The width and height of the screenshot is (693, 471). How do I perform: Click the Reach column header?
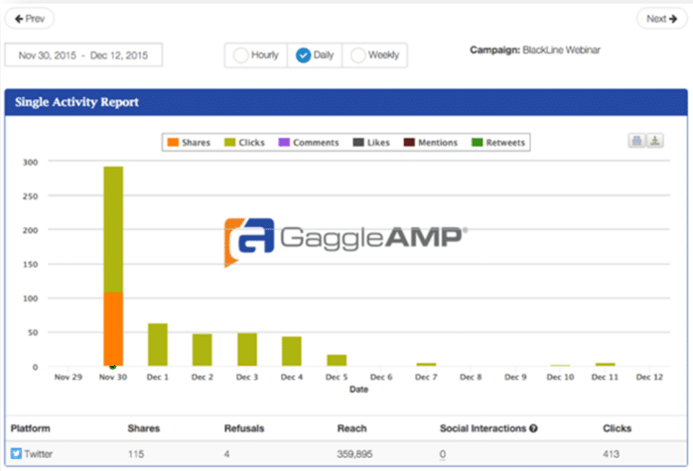pyautogui.click(x=351, y=428)
